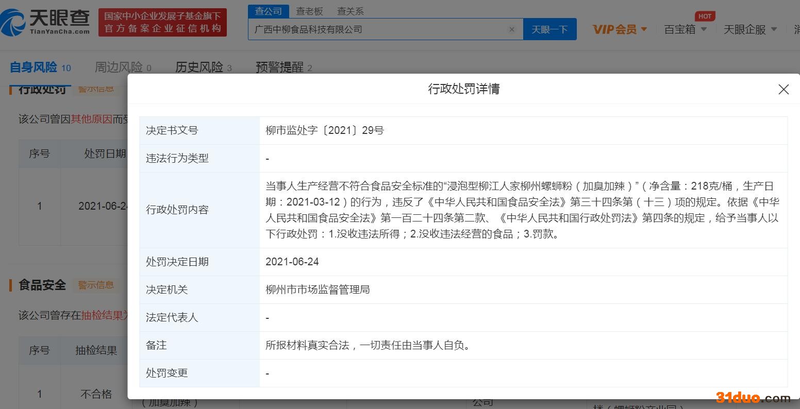The width and height of the screenshot is (800, 409).
Task: Click the 柳州市市场监督管理局 authority value
Action: click(x=318, y=289)
